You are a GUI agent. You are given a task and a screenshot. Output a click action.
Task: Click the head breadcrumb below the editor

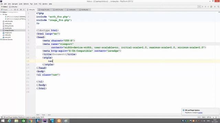[x=44, y=115]
